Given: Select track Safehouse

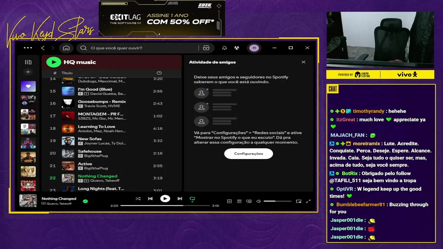Looking at the screenshot, I should point(112,153).
